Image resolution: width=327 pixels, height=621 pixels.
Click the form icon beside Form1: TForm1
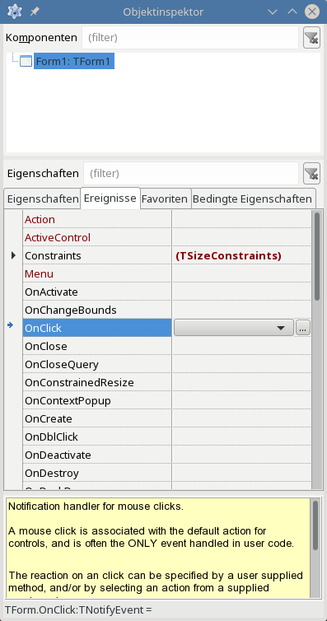tap(26, 62)
